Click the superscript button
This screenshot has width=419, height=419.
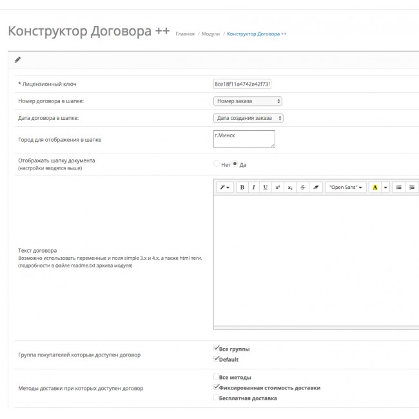tap(278, 187)
